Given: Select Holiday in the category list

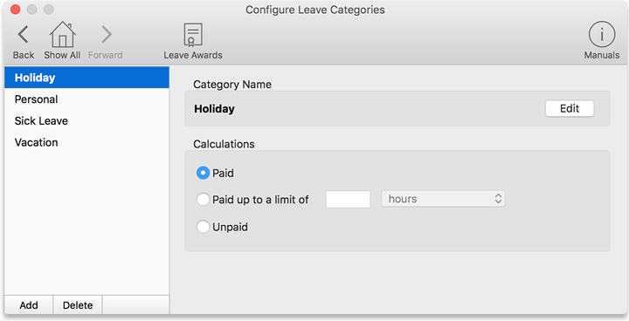Looking at the screenshot, I should click(x=86, y=78).
